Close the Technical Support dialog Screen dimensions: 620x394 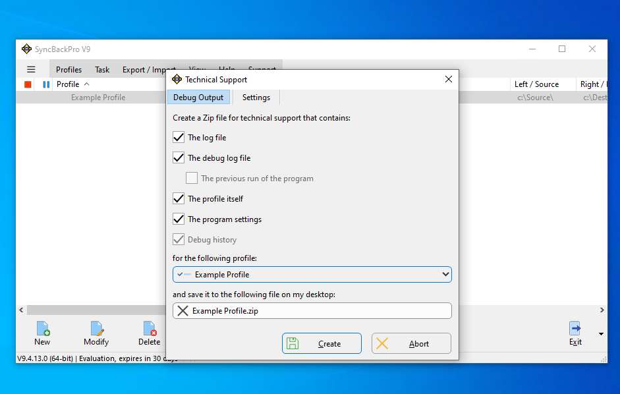click(449, 79)
